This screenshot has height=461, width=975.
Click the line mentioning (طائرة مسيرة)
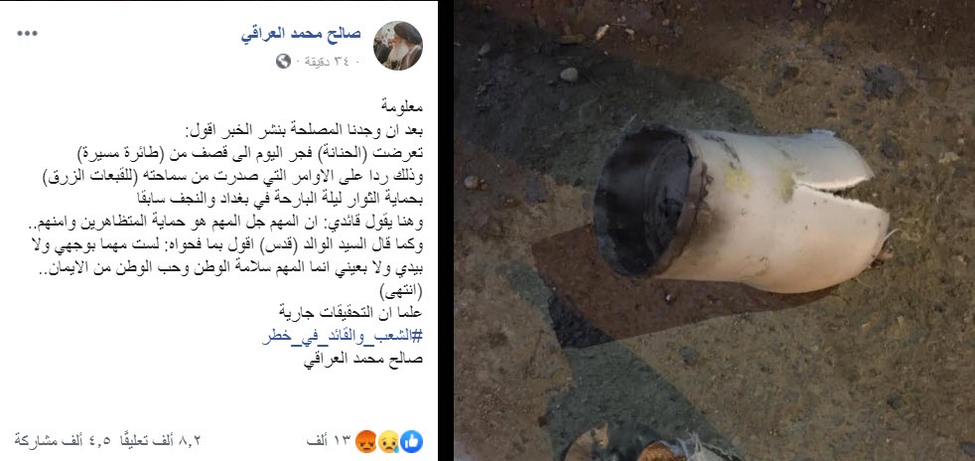(x=250, y=153)
